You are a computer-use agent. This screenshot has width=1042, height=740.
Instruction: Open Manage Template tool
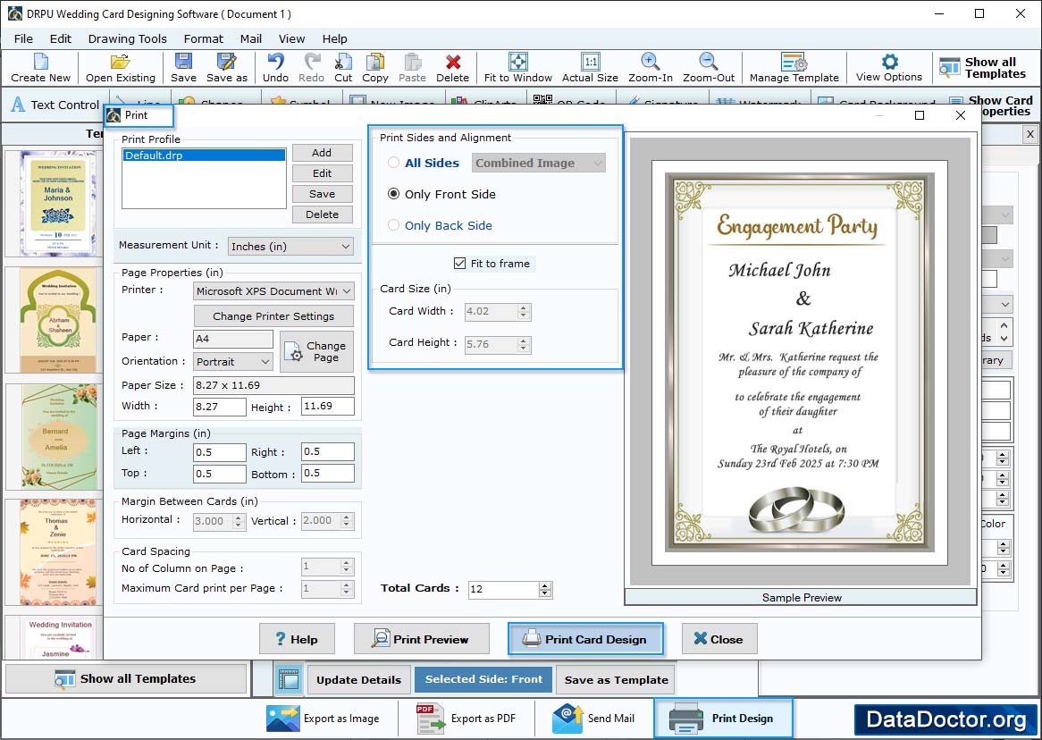click(x=794, y=68)
